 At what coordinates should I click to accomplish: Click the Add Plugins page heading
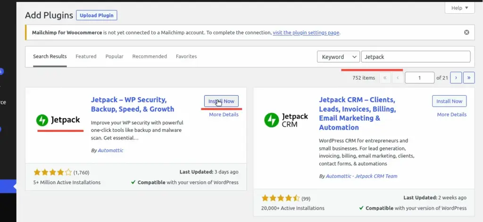(x=49, y=15)
